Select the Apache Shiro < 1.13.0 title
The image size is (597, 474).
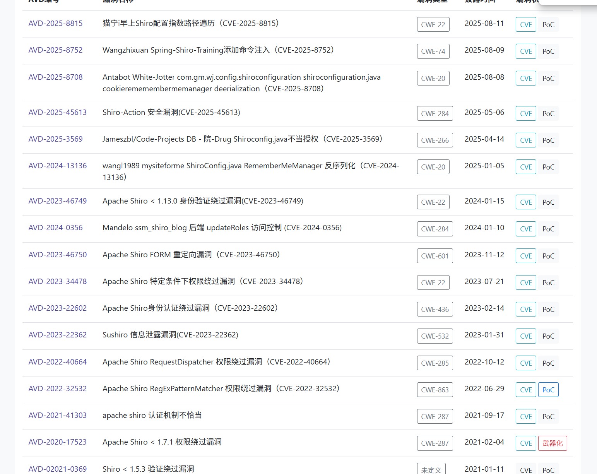[203, 201]
